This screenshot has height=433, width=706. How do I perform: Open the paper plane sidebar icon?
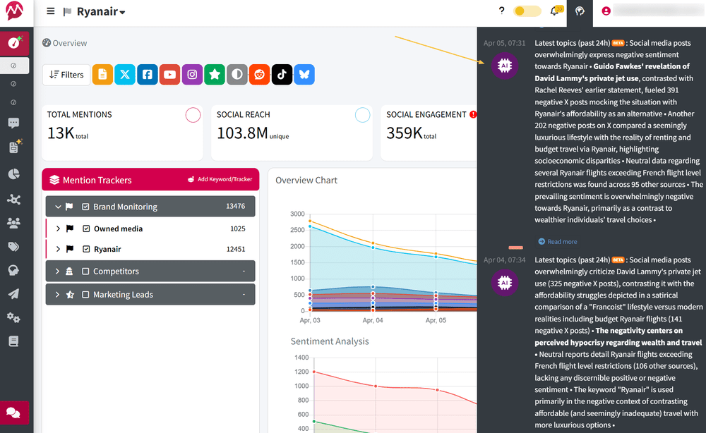point(13,294)
